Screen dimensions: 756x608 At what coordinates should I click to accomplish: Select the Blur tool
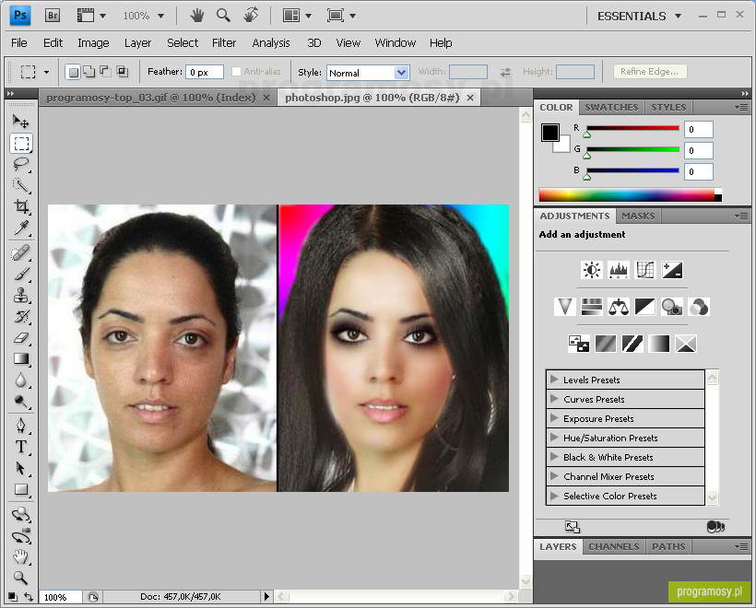pos(20,380)
